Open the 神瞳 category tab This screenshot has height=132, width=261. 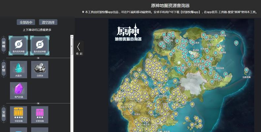coord(4,45)
